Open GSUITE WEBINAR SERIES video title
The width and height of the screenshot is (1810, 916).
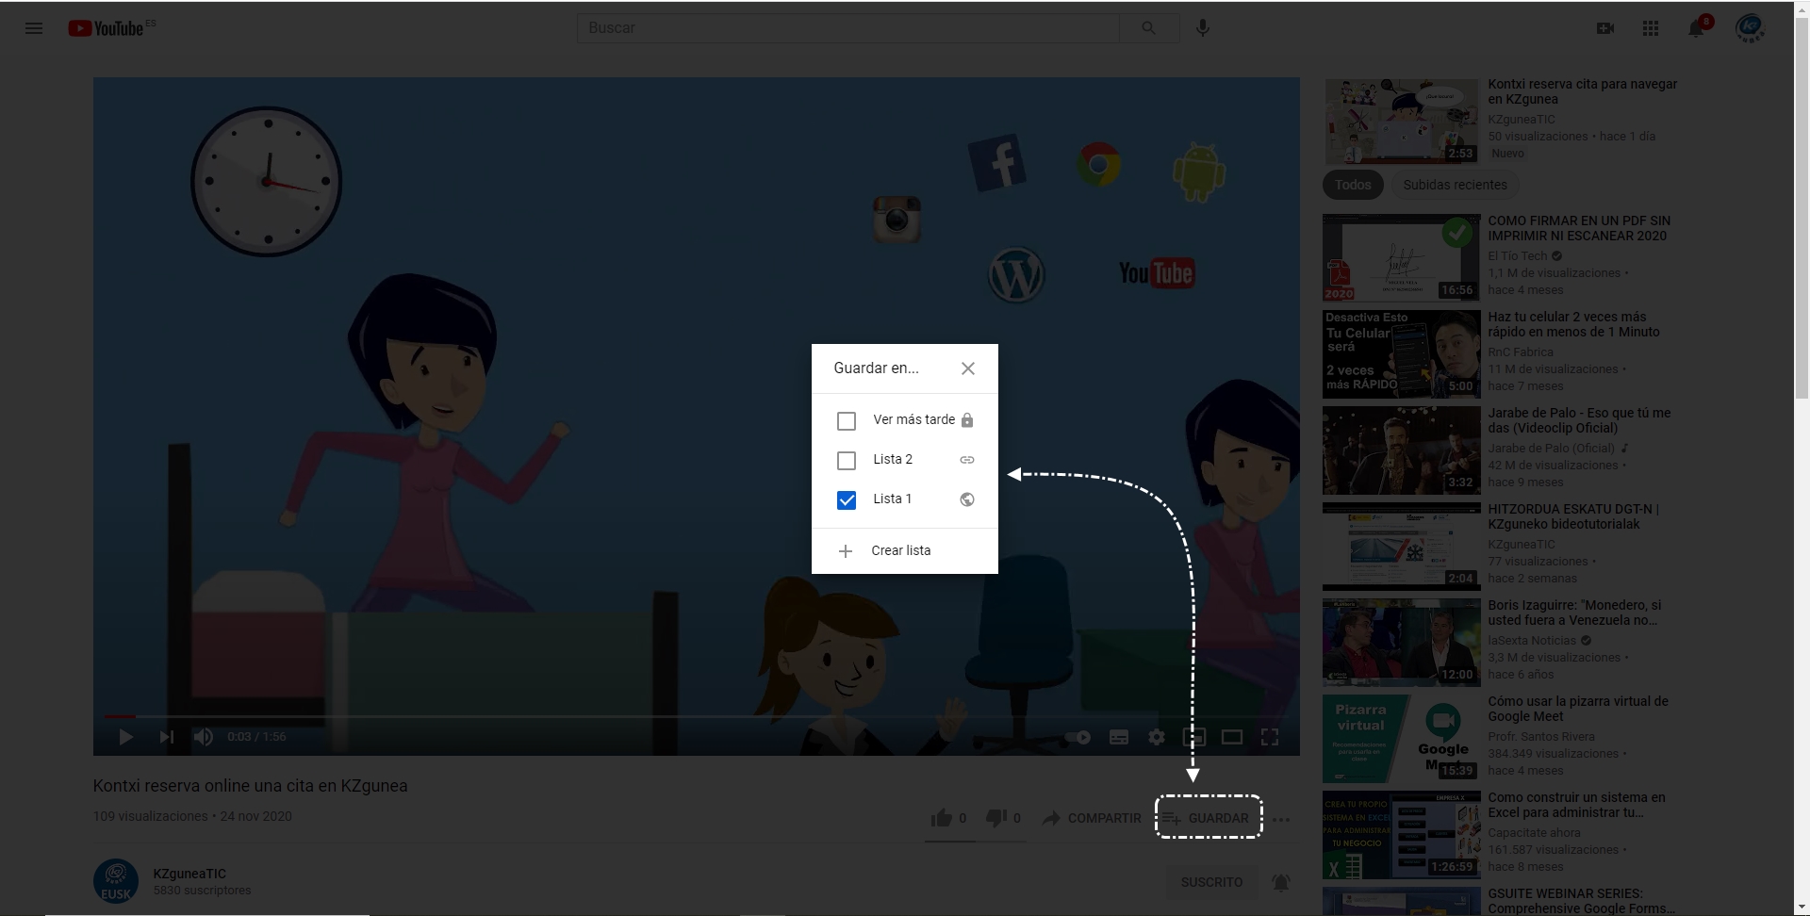1581,901
